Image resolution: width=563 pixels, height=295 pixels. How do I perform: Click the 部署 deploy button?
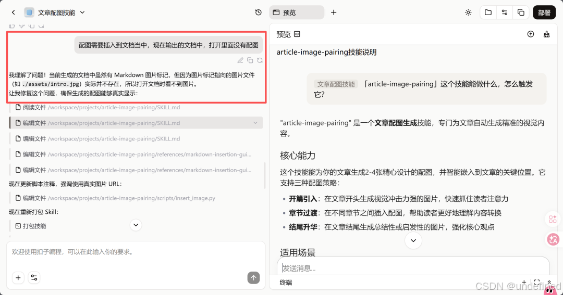pyautogui.click(x=544, y=12)
